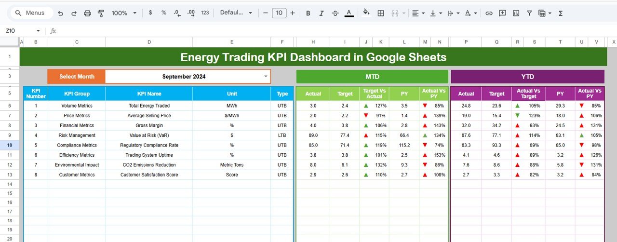Click the Value at Risk (VaR) cell
The image size is (617, 242).
pyautogui.click(x=149, y=135)
